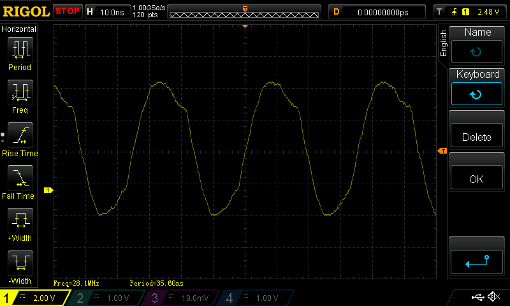Toggle the sound speaker icon
This screenshot has width=510, height=306.
[x=493, y=297]
